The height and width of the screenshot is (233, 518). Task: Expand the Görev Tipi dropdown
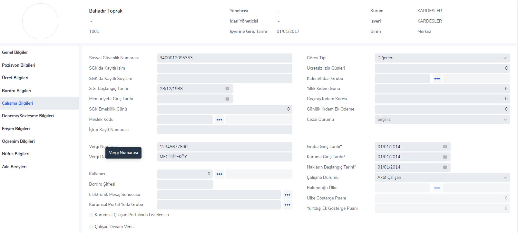[x=442, y=58]
